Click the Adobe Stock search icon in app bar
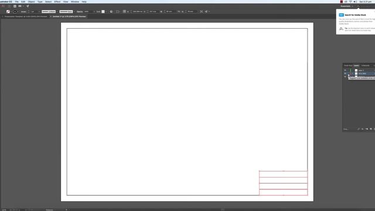 coord(358,6)
